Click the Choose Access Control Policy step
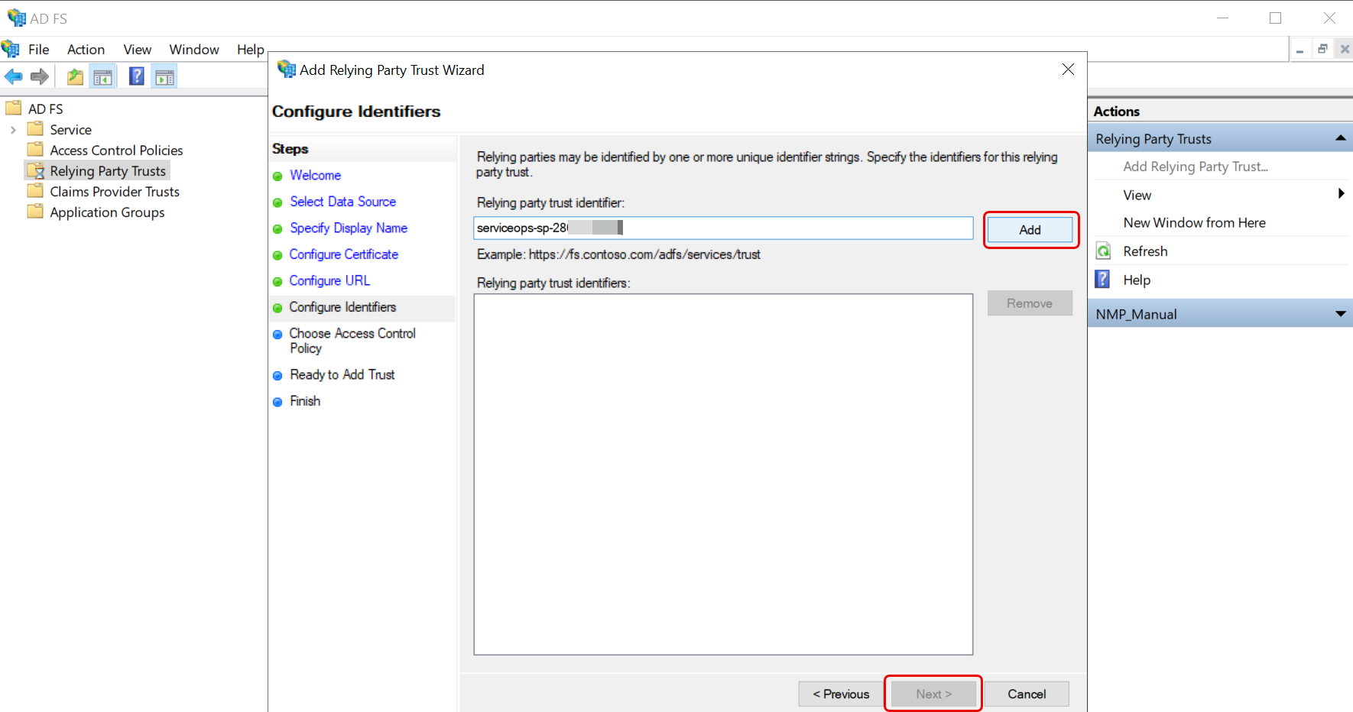Screen dimensions: 1353x712 click(x=352, y=341)
